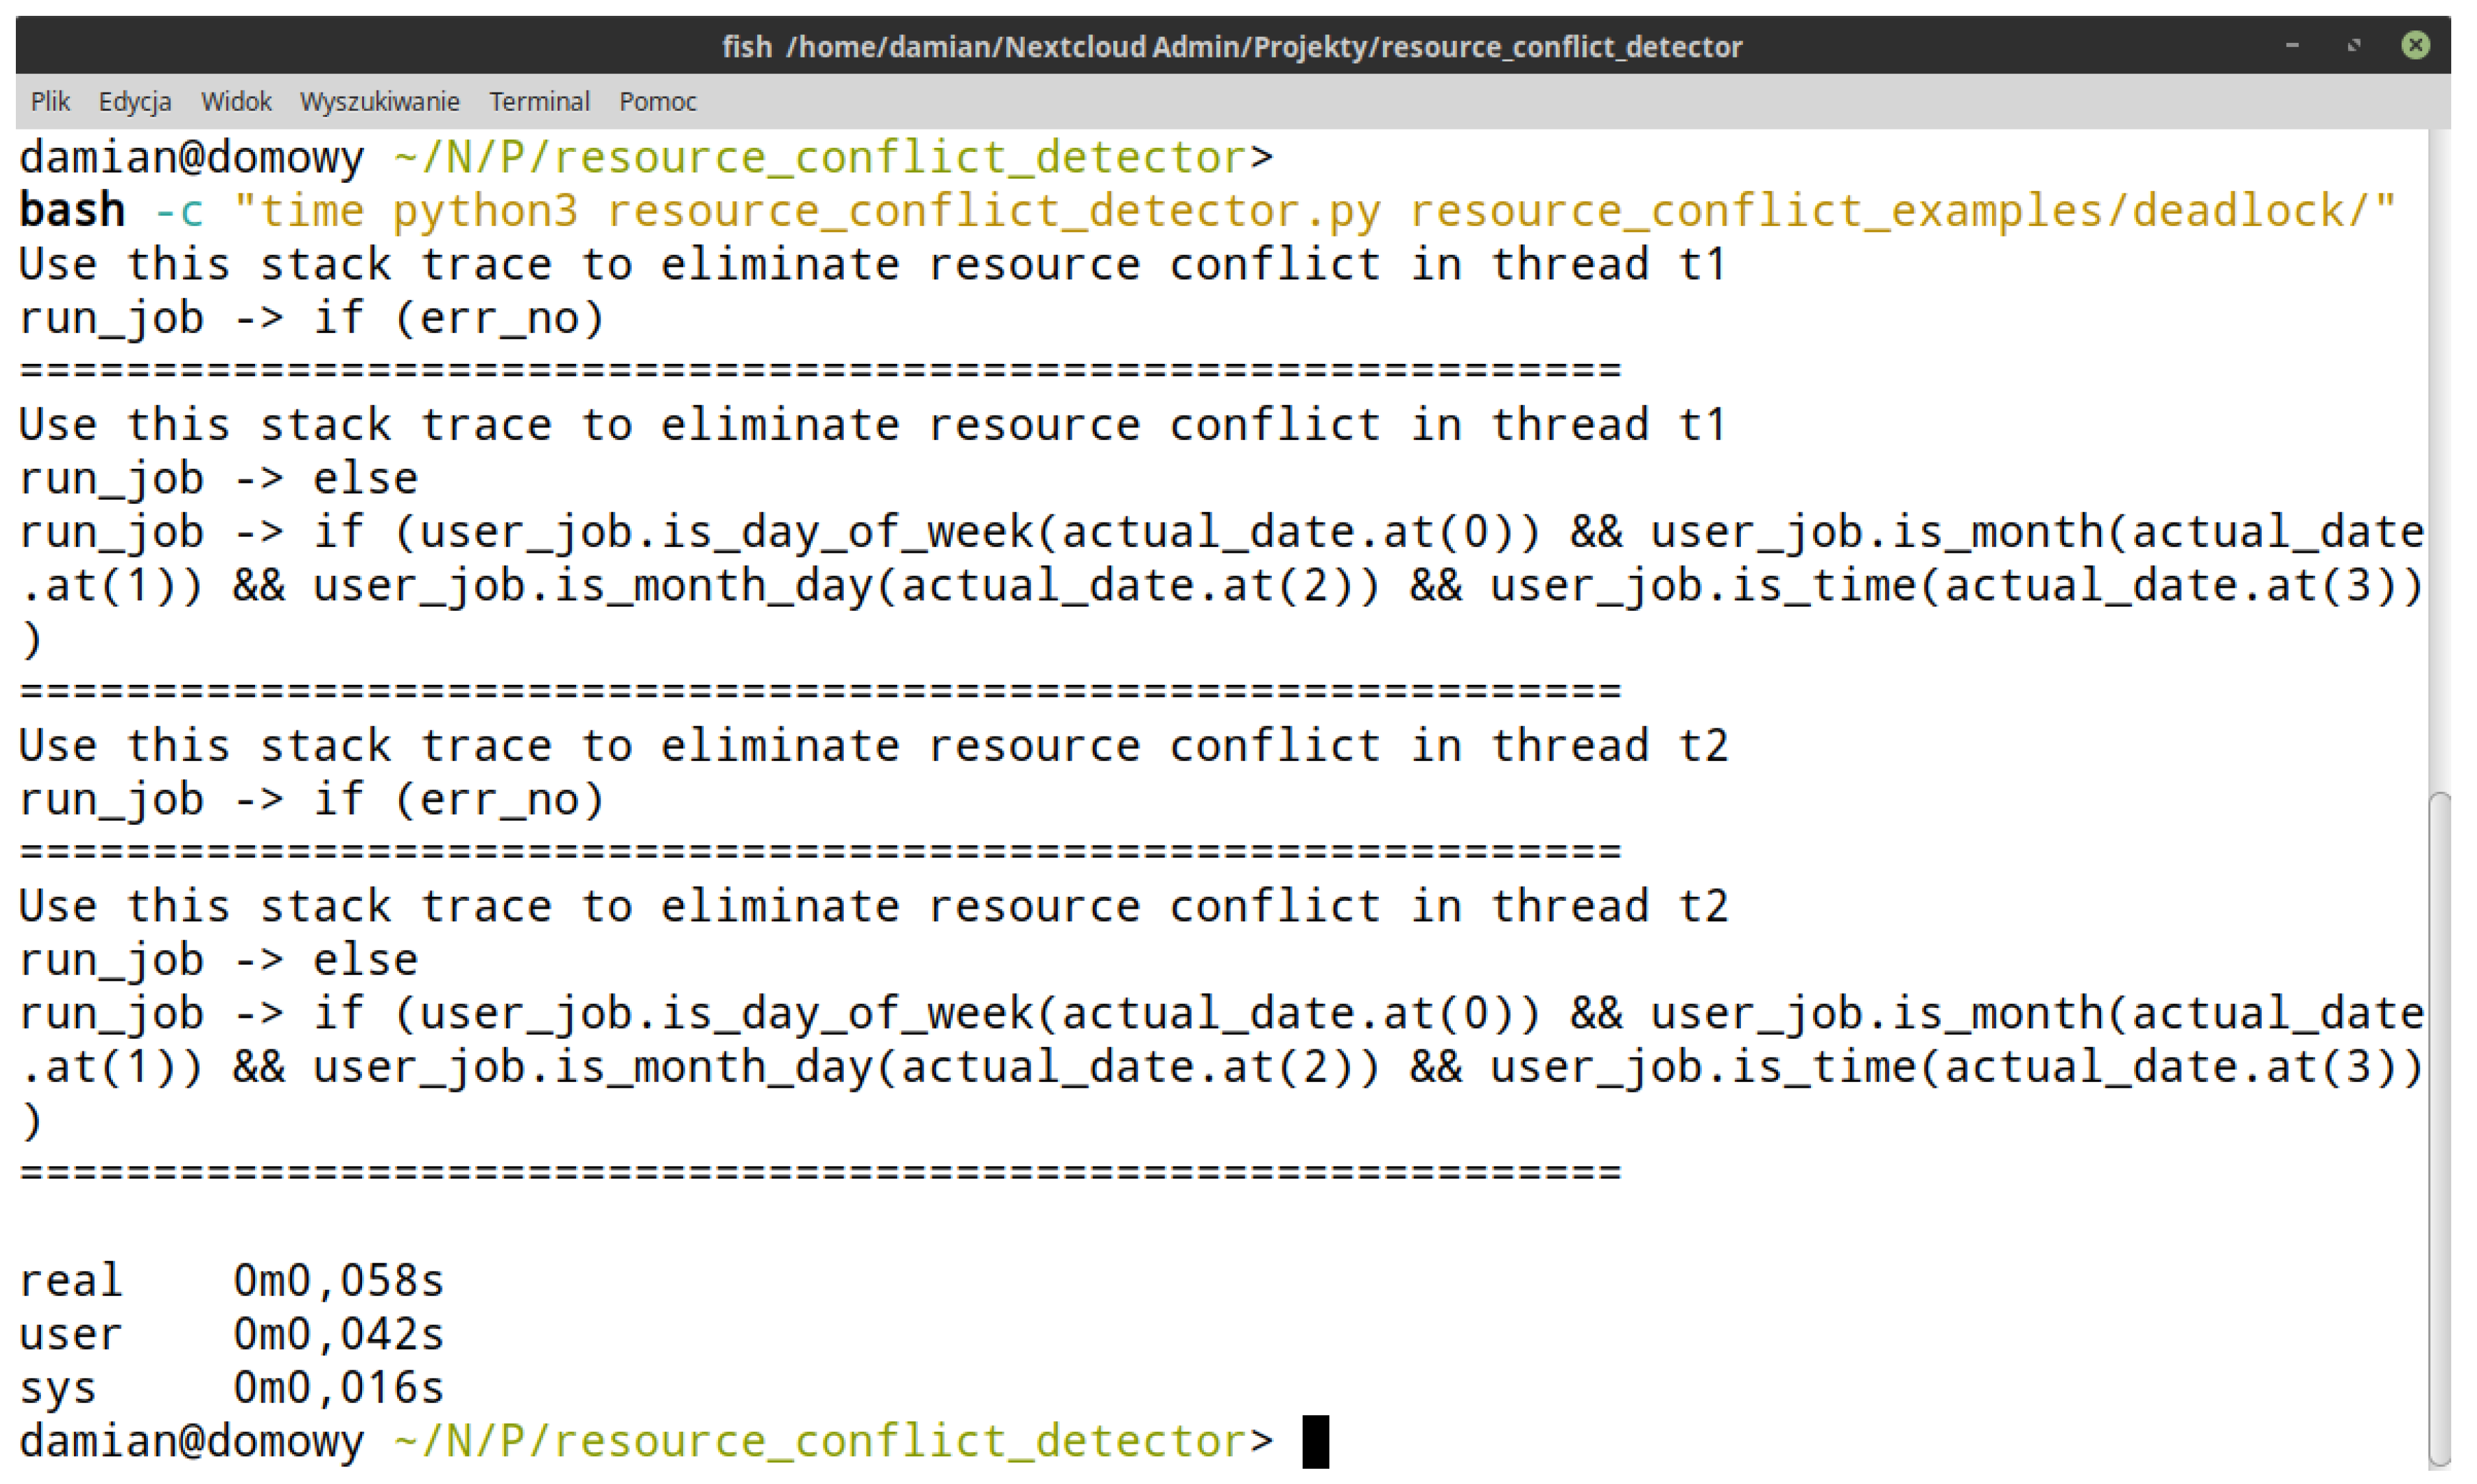This screenshot has height=1484, width=2477.
Task: Click the first 'thread t1' message line
Action: click(872, 265)
